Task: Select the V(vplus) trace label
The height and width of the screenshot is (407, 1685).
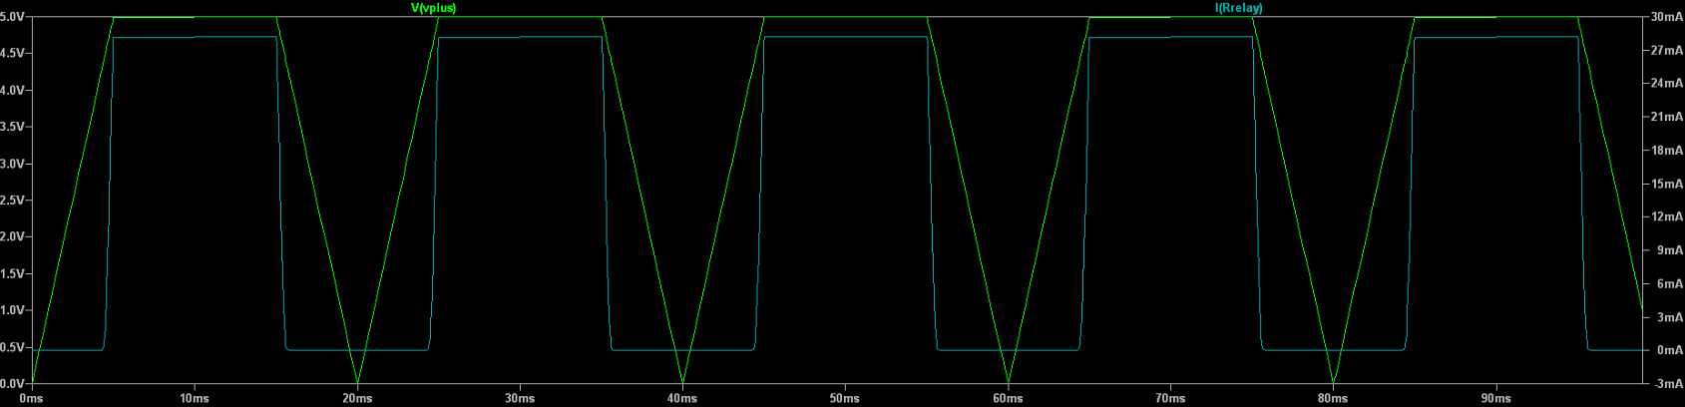Action: click(x=434, y=7)
